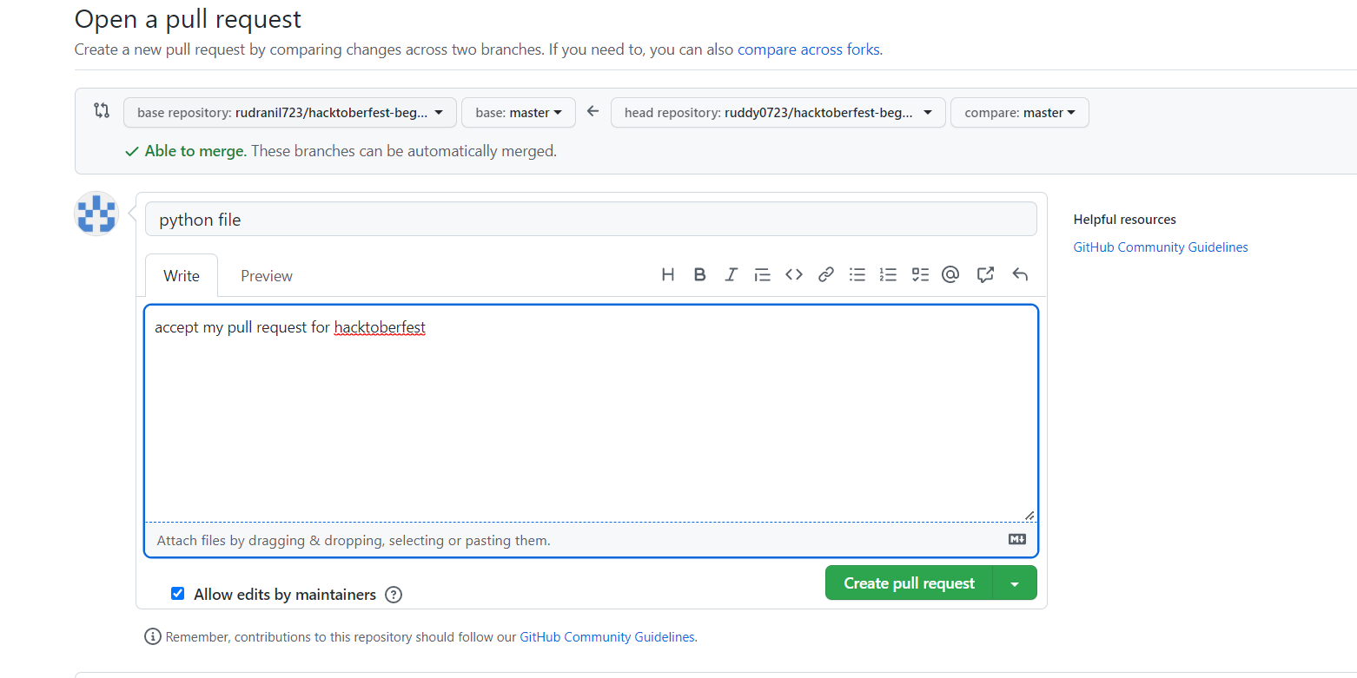Viewport: 1357px width, 678px height.
Task: Open GitHub Community Guidelines under Helpful resources
Action: click(1161, 247)
